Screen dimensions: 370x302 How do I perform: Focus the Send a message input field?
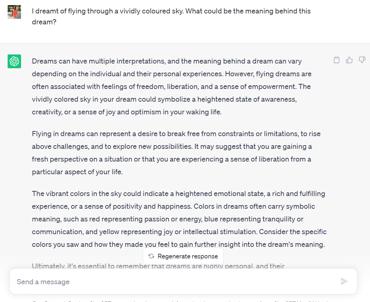pos(174,282)
